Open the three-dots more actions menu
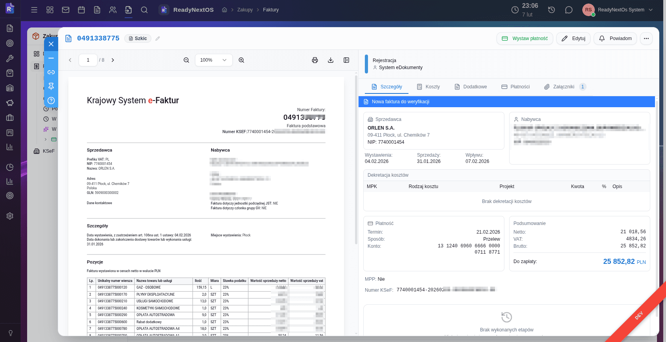 [x=646, y=38]
